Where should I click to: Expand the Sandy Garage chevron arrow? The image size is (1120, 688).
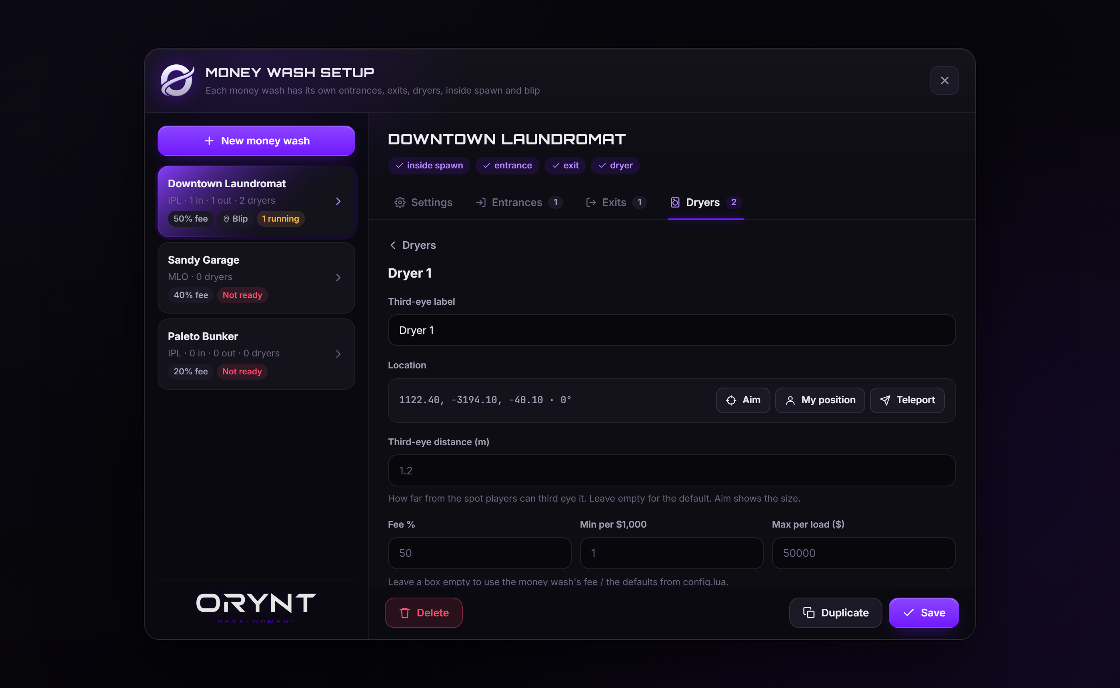[338, 278]
